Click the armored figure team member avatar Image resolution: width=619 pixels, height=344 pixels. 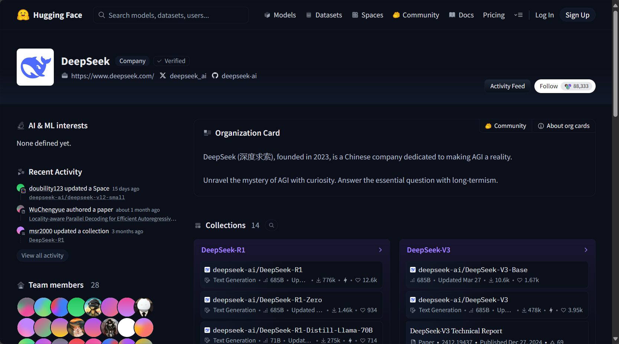(110, 328)
